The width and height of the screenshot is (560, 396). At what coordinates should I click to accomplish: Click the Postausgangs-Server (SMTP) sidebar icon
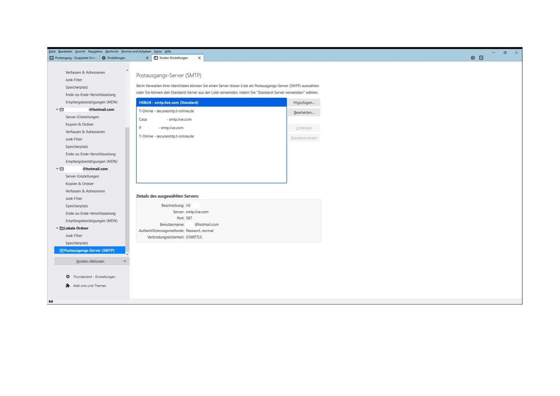61,250
